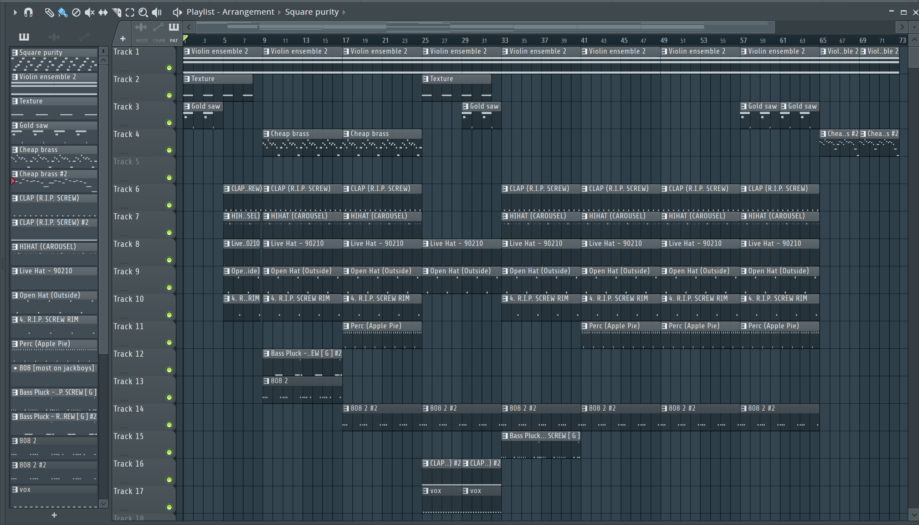Select the Draw pencil tool
Screen dimensions: 919x525
[x=49, y=13]
